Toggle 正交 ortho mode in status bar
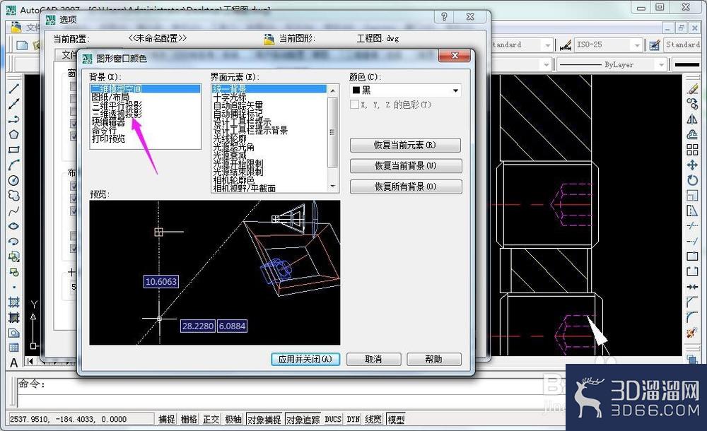The image size is (707, 431). point(211,419)
